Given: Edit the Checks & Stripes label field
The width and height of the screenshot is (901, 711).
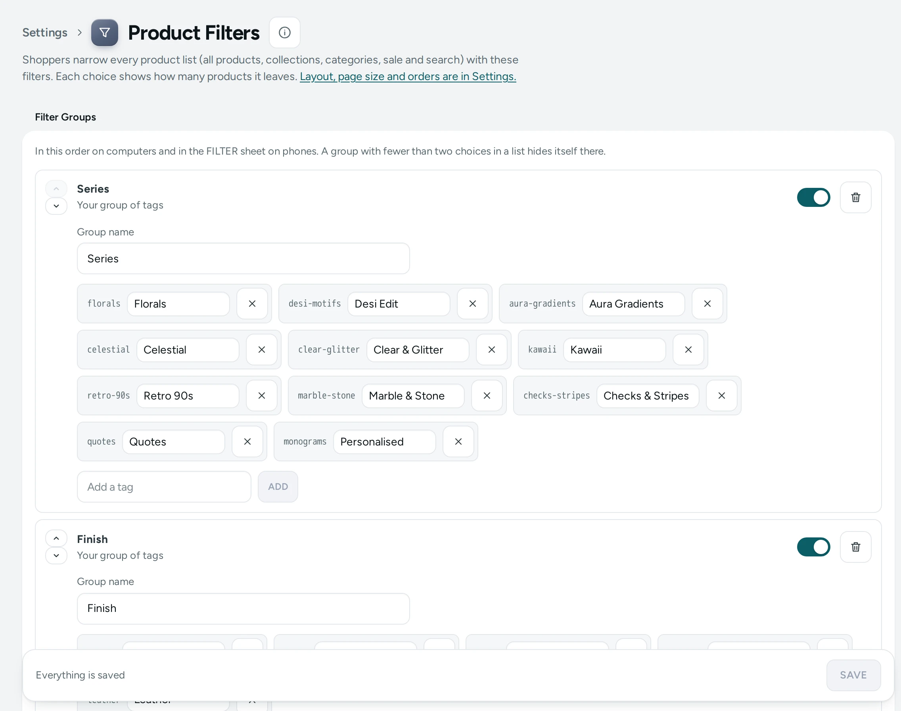Looking at the screenshot, I should click(648, 396).
